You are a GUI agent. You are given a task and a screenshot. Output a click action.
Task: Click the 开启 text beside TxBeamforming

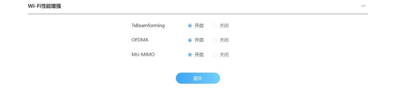pyautogui.click(x=199, y=26)
